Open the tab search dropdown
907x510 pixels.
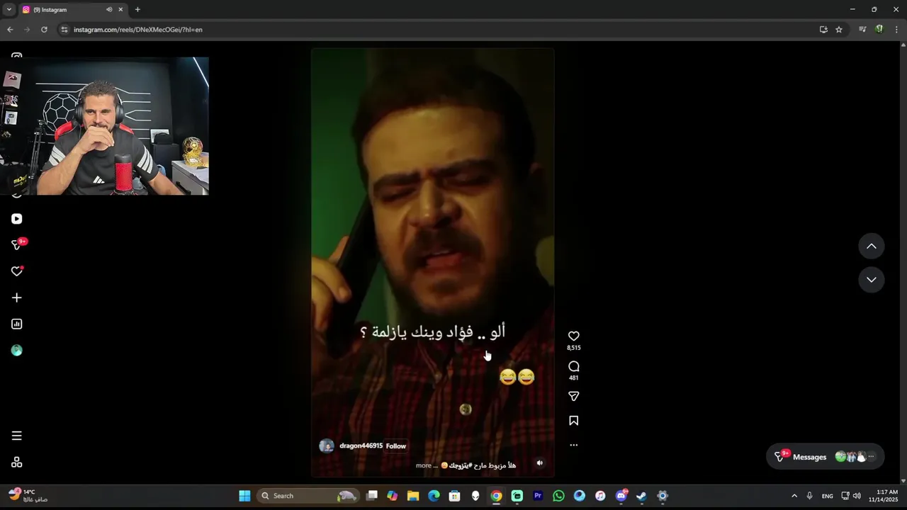tap(9, 10)
